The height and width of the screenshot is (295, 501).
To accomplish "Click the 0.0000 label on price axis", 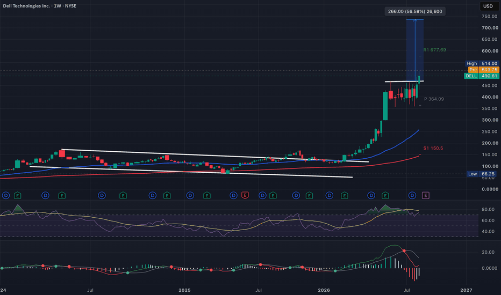I will point(490,189).
